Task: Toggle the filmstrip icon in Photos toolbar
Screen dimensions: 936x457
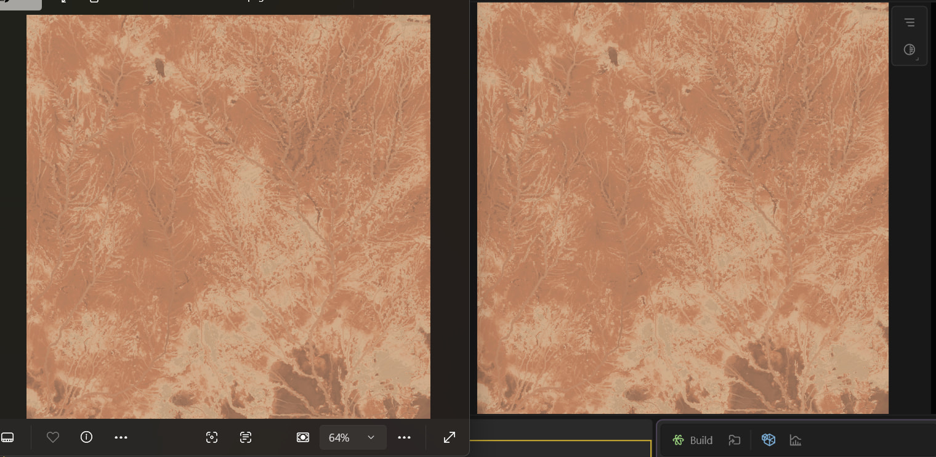Action: click(7, 437)
